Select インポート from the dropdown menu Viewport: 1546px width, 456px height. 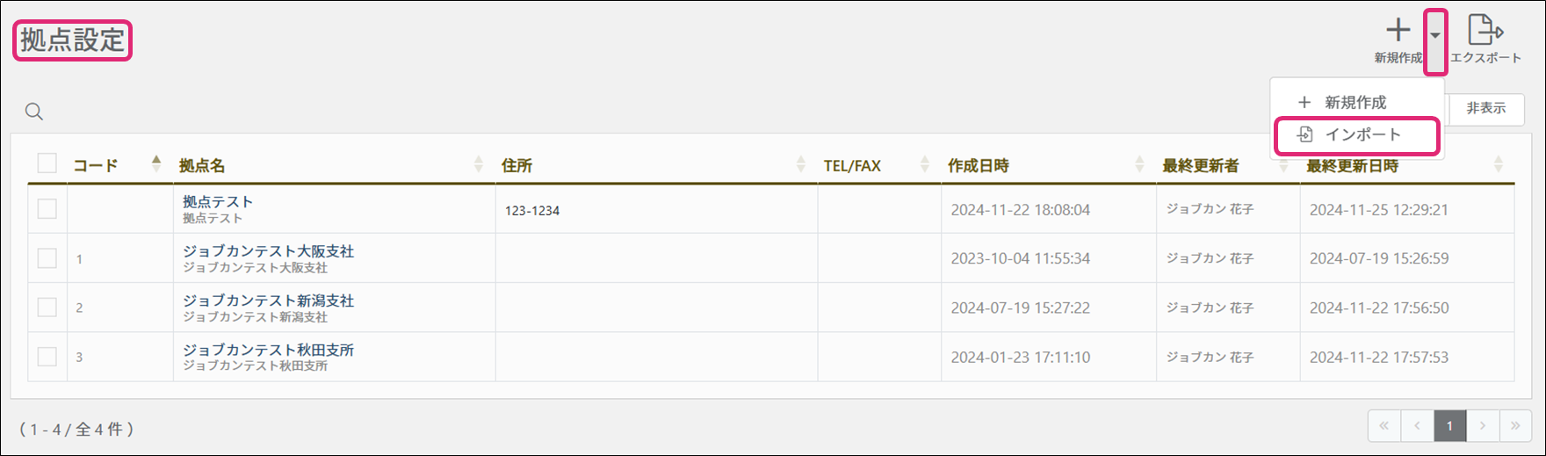tap(1356, 135)
